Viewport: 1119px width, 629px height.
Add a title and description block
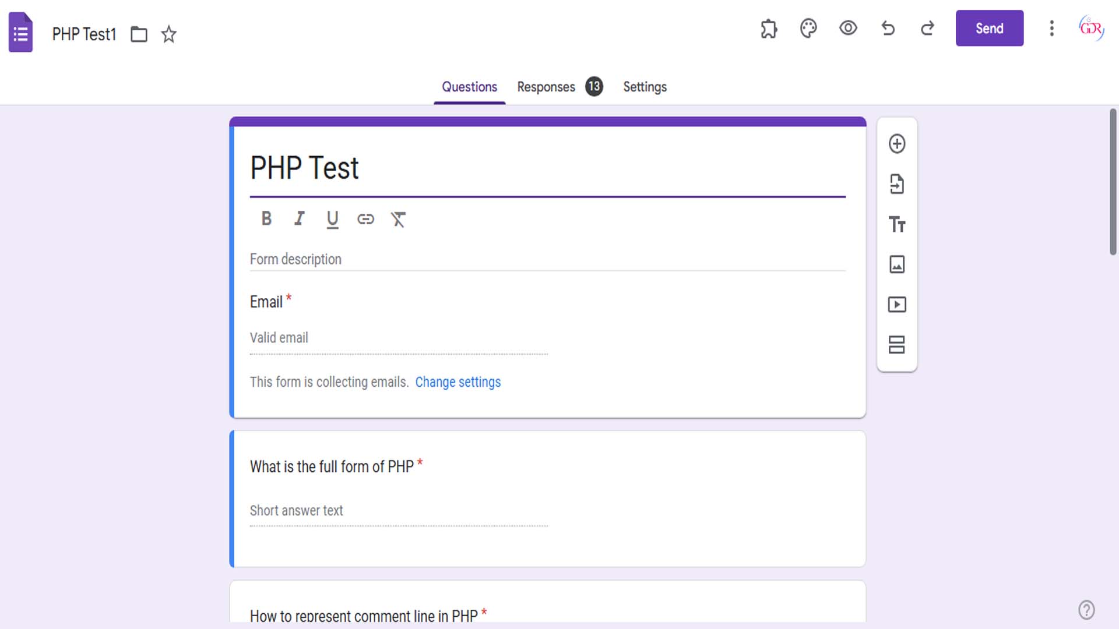pos(897,224)
